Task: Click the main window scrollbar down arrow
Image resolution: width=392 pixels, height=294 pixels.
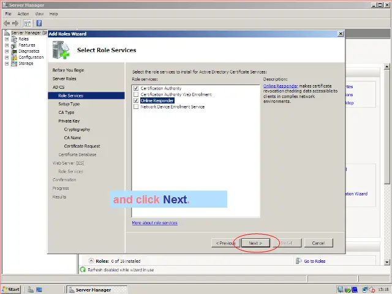Action: tap(387, 262)
